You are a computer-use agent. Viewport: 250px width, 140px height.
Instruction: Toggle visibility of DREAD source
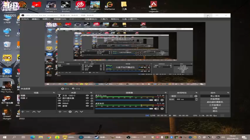[x=87, y=103]
